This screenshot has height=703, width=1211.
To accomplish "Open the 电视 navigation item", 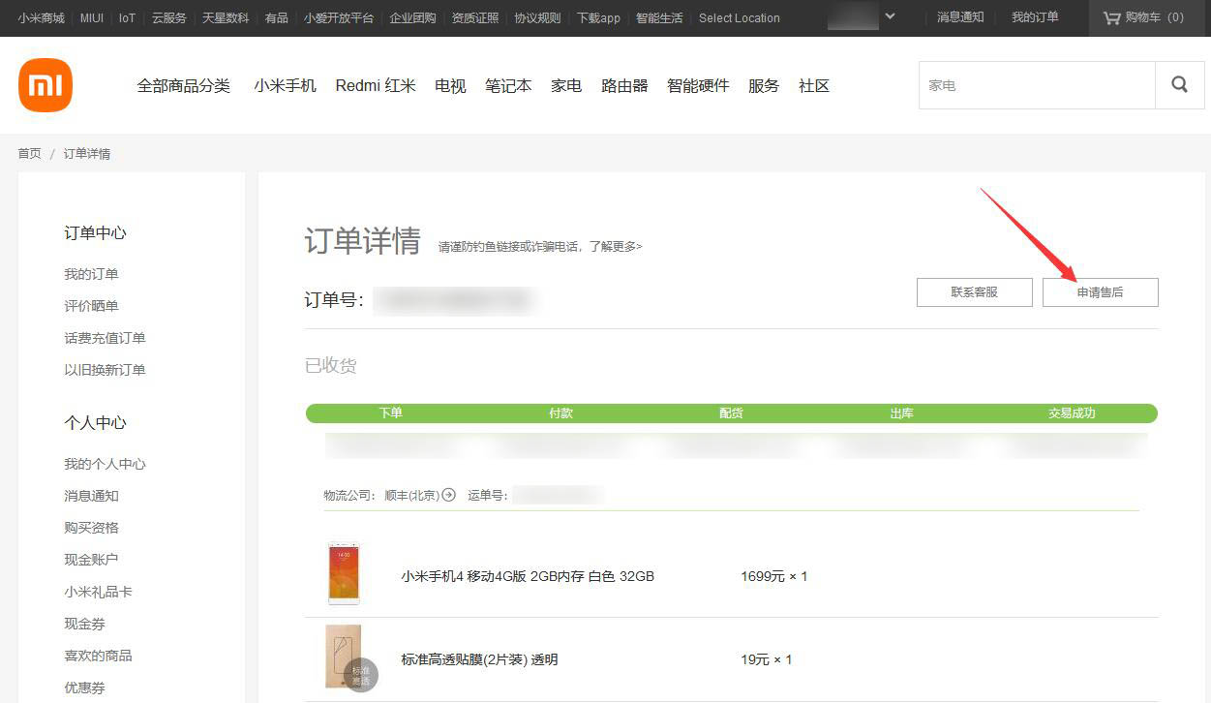I will tap(451, 86).
